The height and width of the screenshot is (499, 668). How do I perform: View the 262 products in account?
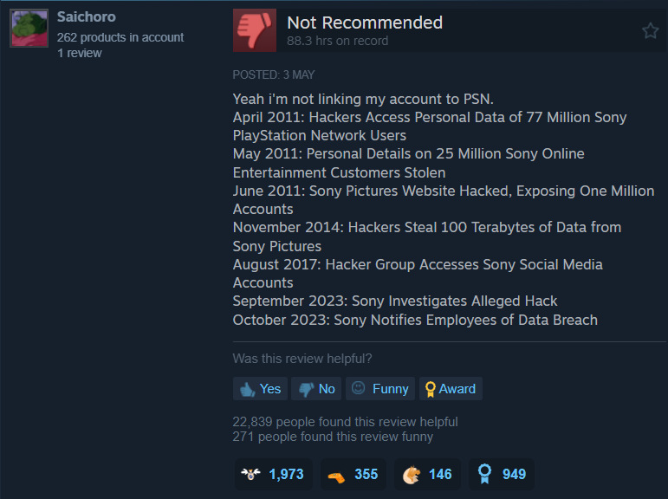(120, 37)
